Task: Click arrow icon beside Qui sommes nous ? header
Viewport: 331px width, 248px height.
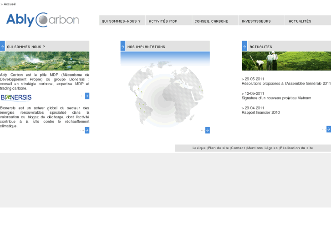Action: click(2, 46)
